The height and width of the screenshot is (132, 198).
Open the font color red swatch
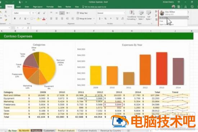coord(44,19)
